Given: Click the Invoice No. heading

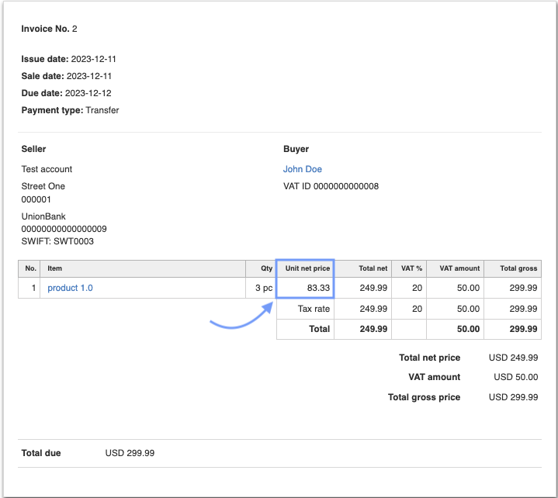Looking at the screenshot, I should point(49,29).
